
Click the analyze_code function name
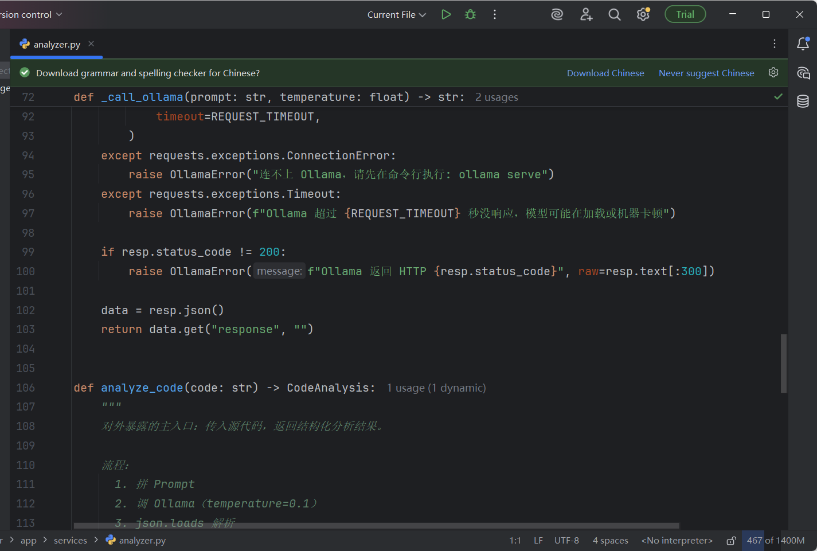[142, 388]
